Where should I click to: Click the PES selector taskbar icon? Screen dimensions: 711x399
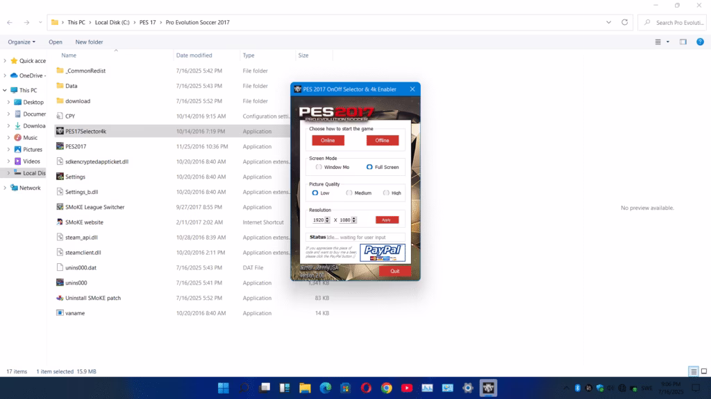coord(488,388)
